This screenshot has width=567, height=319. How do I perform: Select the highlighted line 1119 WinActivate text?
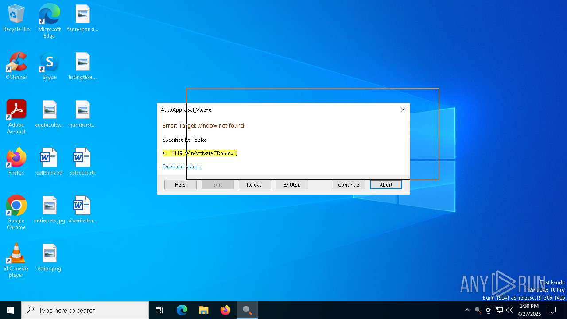point(200,153)
